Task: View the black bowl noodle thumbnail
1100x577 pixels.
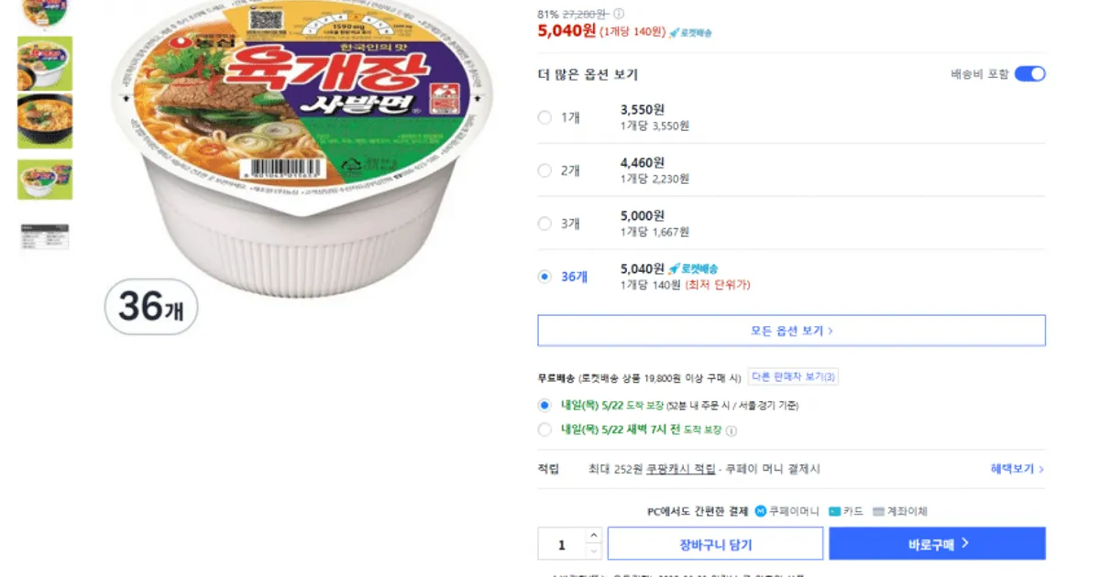Action: [x=44, y=120]
